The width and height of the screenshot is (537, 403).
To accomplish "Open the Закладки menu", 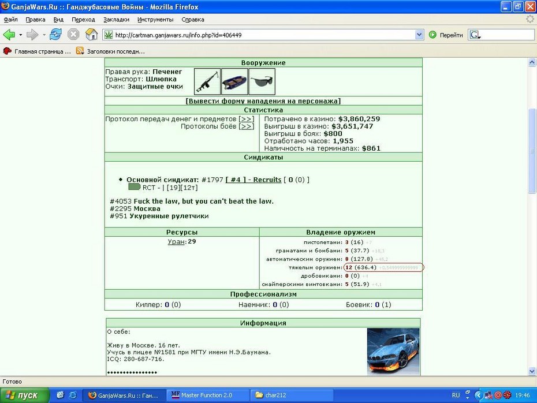I will pyautogui.click(x=116, y=20).
